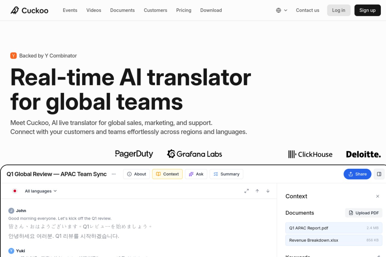Jump up with the up arrow icon
The height and width of the screenshot is (257, 386).
point(257,191)
